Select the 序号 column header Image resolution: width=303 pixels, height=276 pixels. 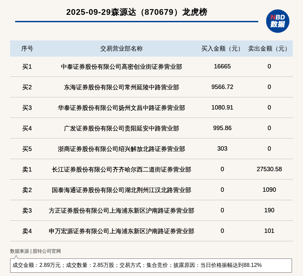pyautogui.click(x=27, y=49)
